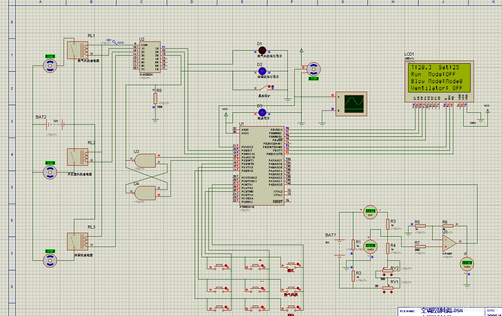
Task: Click the U3 NAND gate
Action: [x=144, y=160]
